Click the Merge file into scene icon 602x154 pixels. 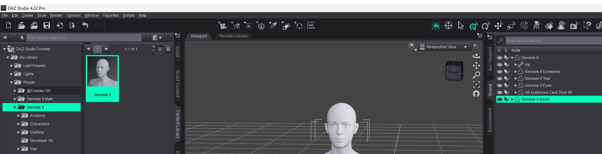coord(34,25)
